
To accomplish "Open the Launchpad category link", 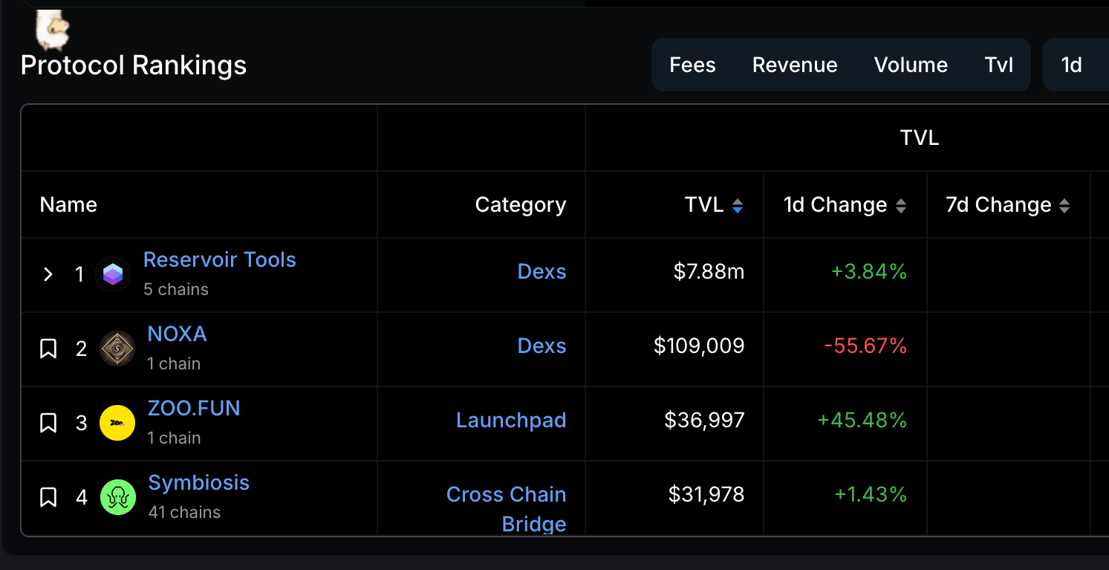I will click(x=511, y=421).
